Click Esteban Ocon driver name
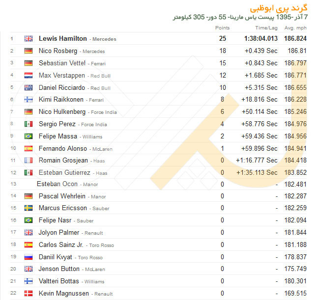Image resolution: width=316 pixels, height=300 pixels. [x=57, y=184]
